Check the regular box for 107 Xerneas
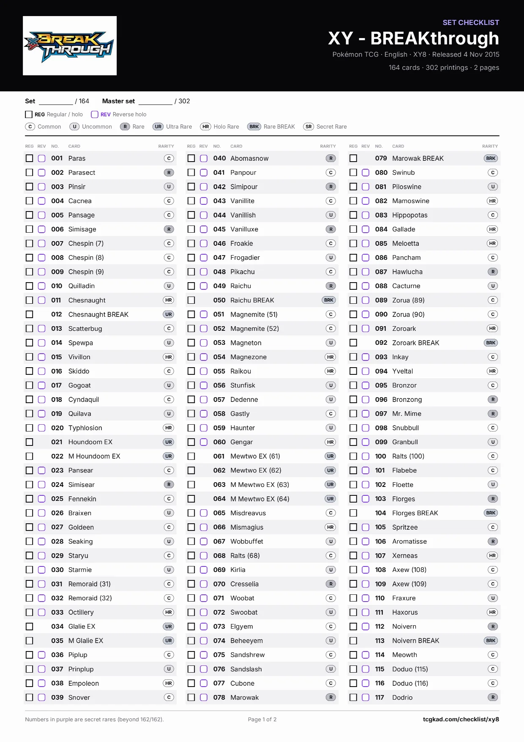 353,555
